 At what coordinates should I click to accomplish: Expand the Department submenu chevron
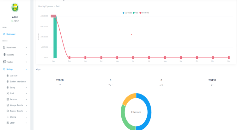(x=26, y=48)
